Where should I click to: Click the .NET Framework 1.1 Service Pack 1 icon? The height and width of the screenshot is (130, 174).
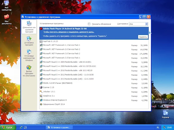coord(41,45)
